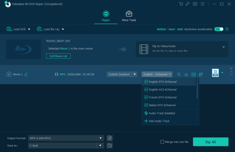Click the 01:40:50 duration text
The image size is (235, 152).
tap(88, 74)
